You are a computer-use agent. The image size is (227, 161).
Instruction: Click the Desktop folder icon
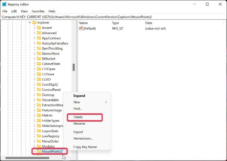pos(39,95)
